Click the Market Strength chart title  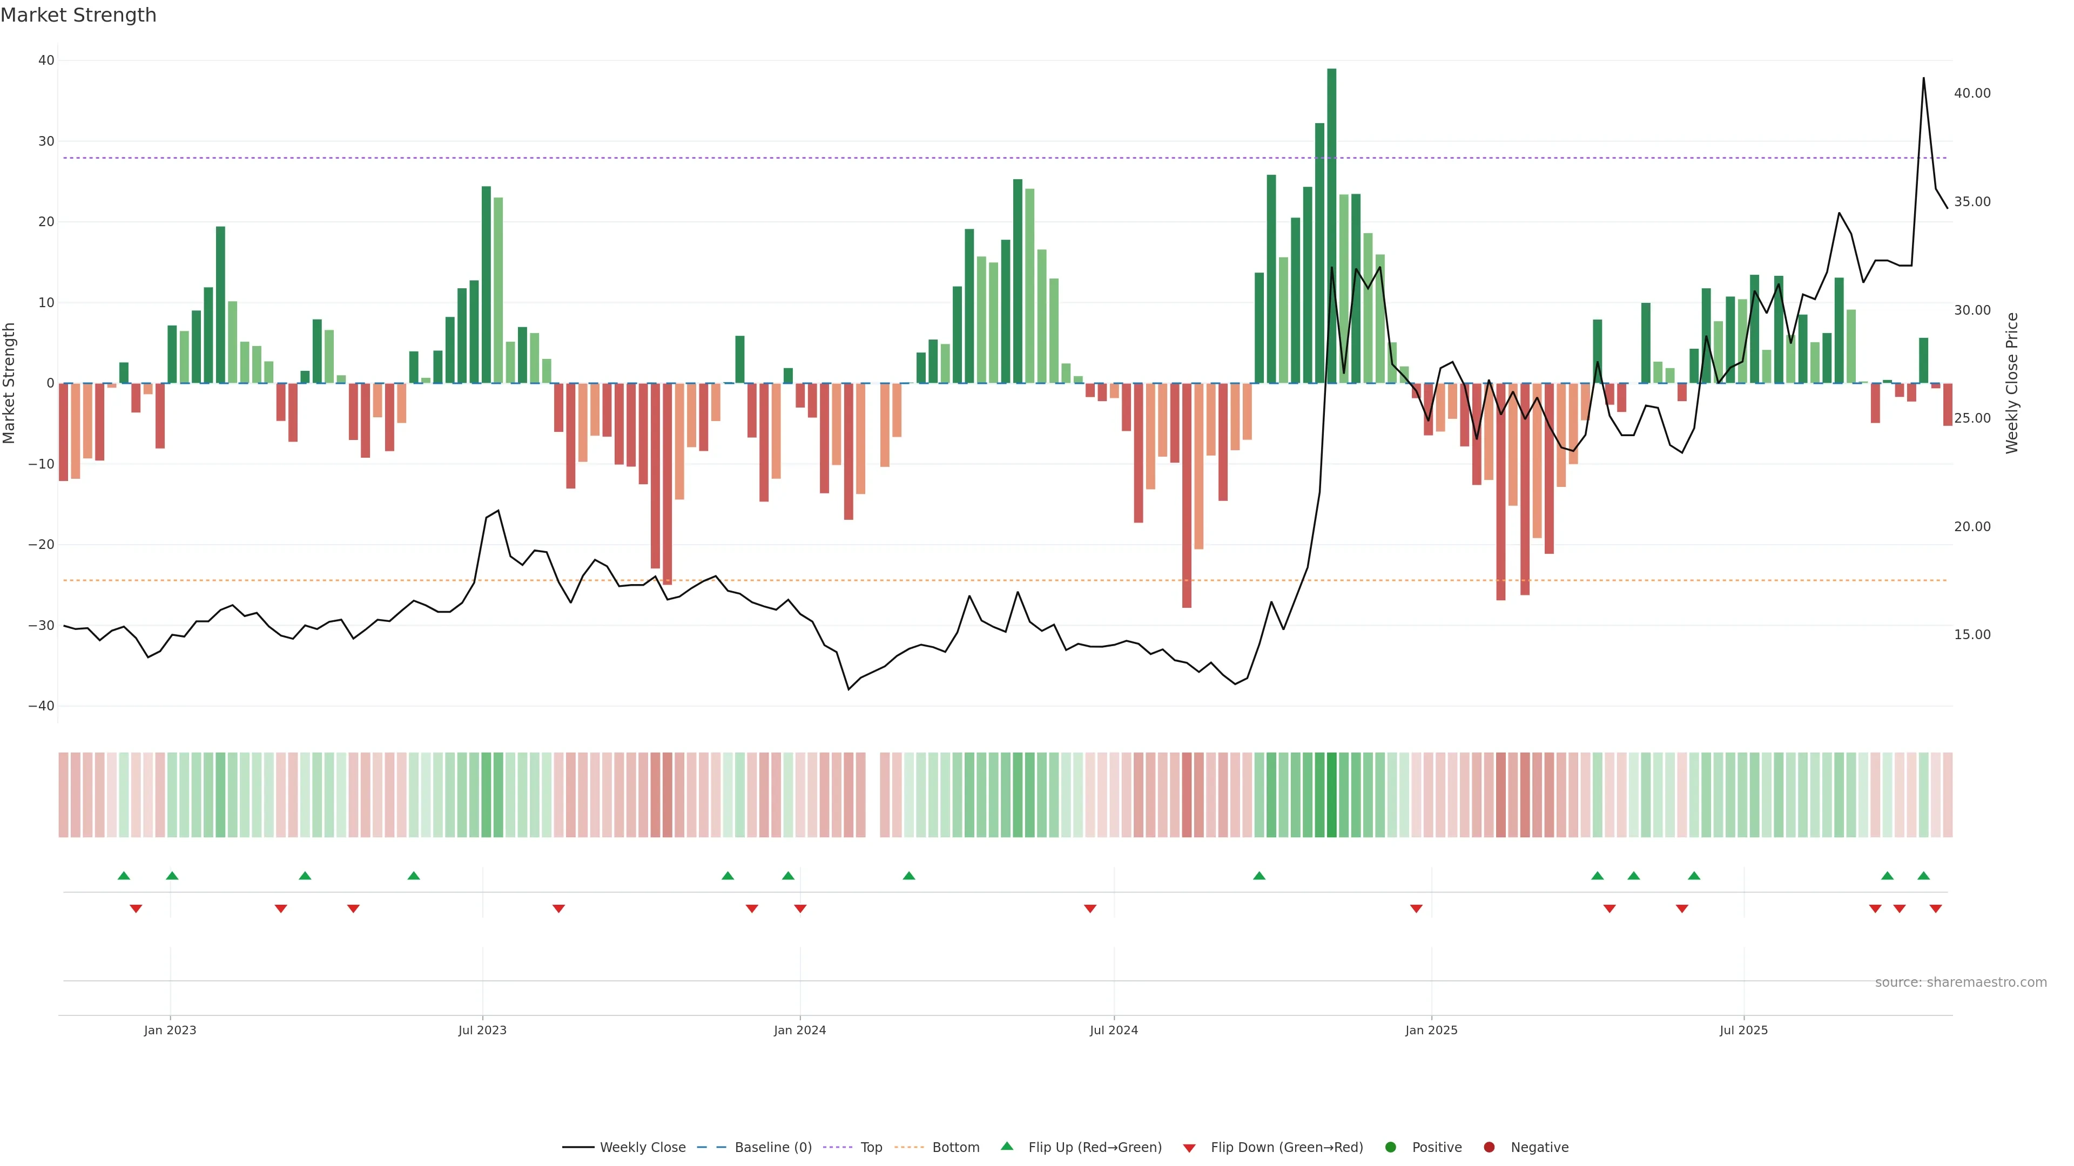(x=78, y=15)
